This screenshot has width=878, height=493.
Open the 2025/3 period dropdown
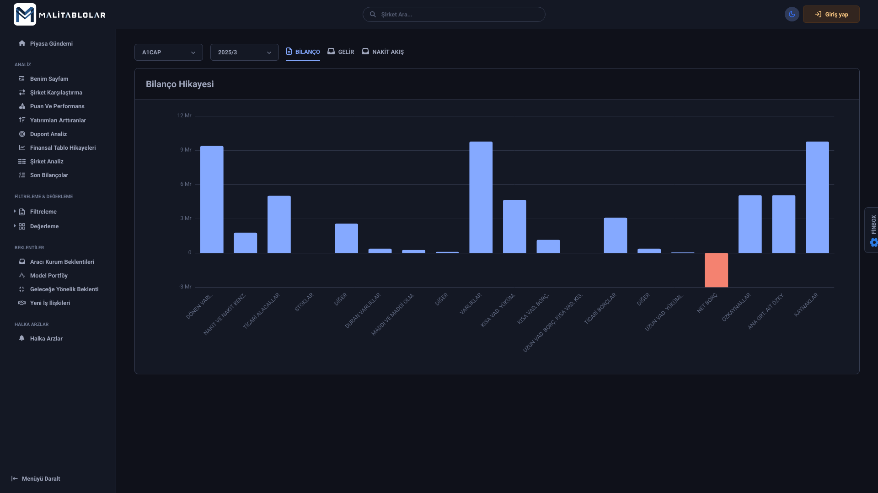click(244, 52)
